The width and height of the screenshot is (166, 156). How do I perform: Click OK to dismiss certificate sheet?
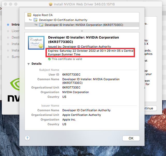point(131,138)
